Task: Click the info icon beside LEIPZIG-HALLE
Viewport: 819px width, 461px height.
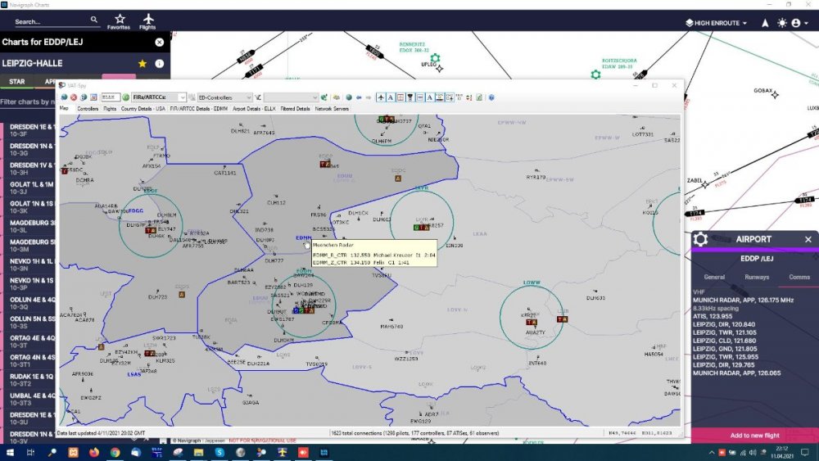Action: (159, 63)
